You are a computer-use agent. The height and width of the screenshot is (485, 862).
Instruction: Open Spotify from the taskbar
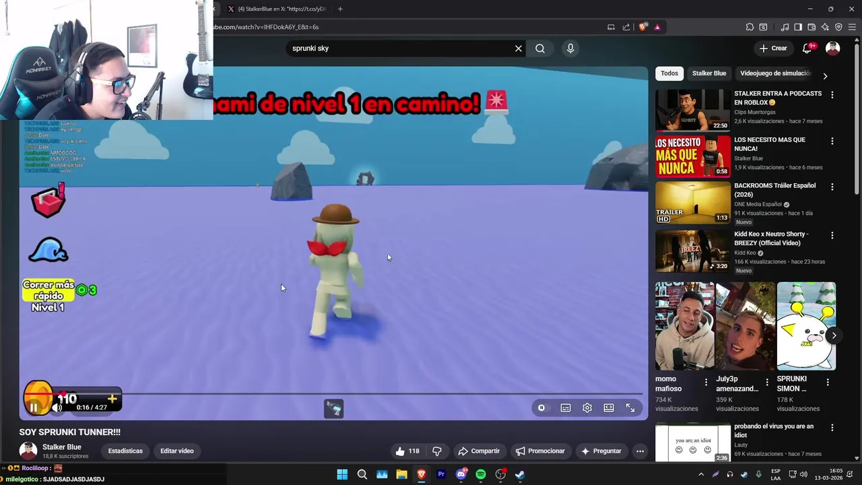point(481,474)
